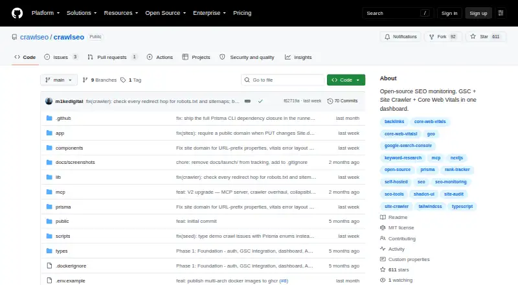Click the commit status checkmark icon
This screenshot has width=518, height=285.
[260, 101]
